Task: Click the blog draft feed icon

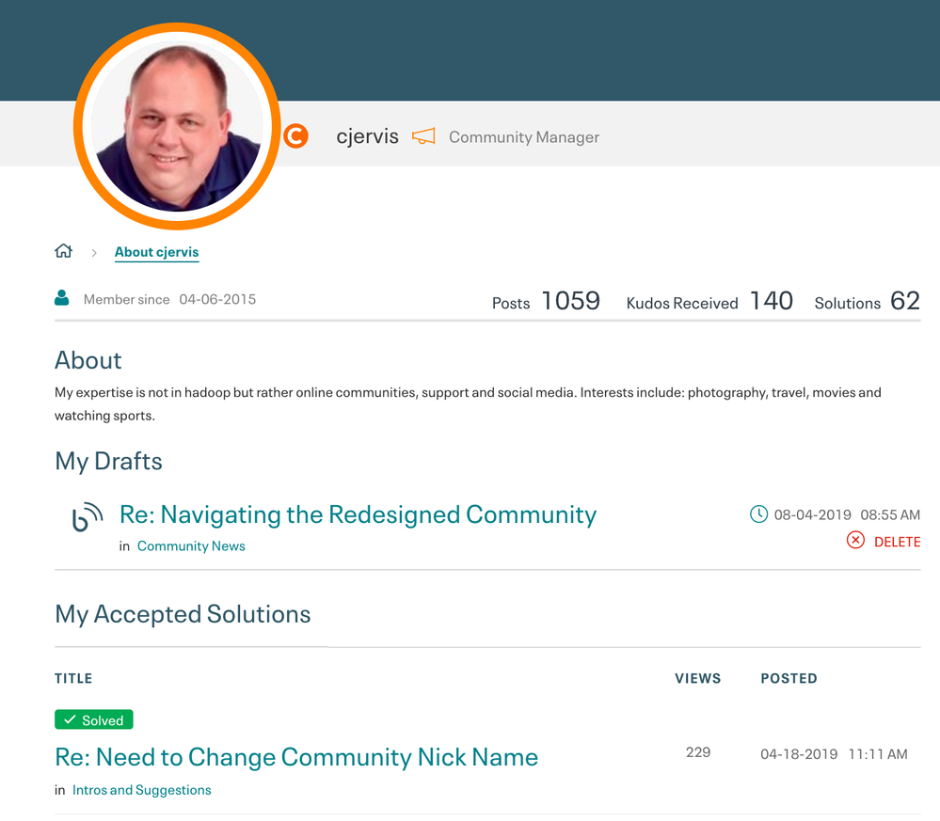Action: (x=88, y=518)
